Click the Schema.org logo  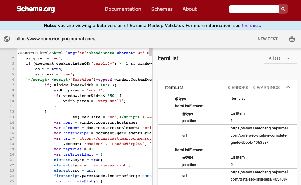coord(36,9)
